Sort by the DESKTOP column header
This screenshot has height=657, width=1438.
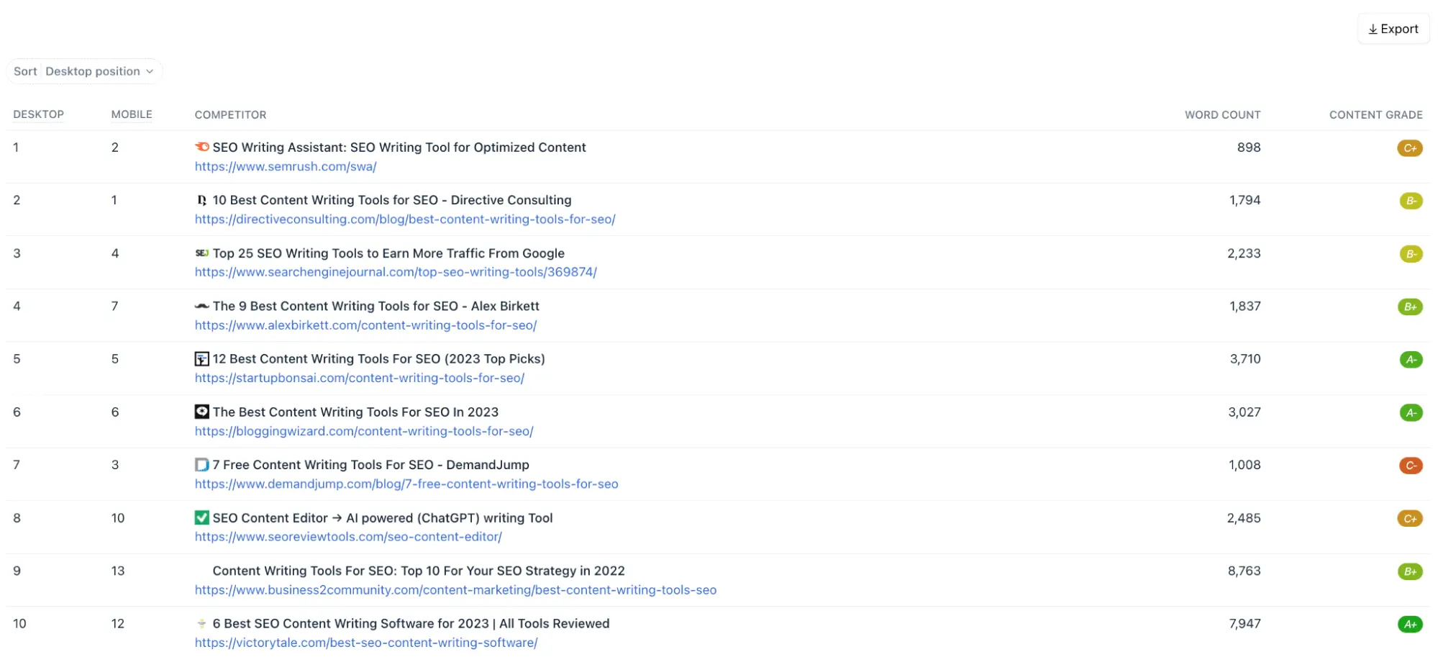pos(39,114)
